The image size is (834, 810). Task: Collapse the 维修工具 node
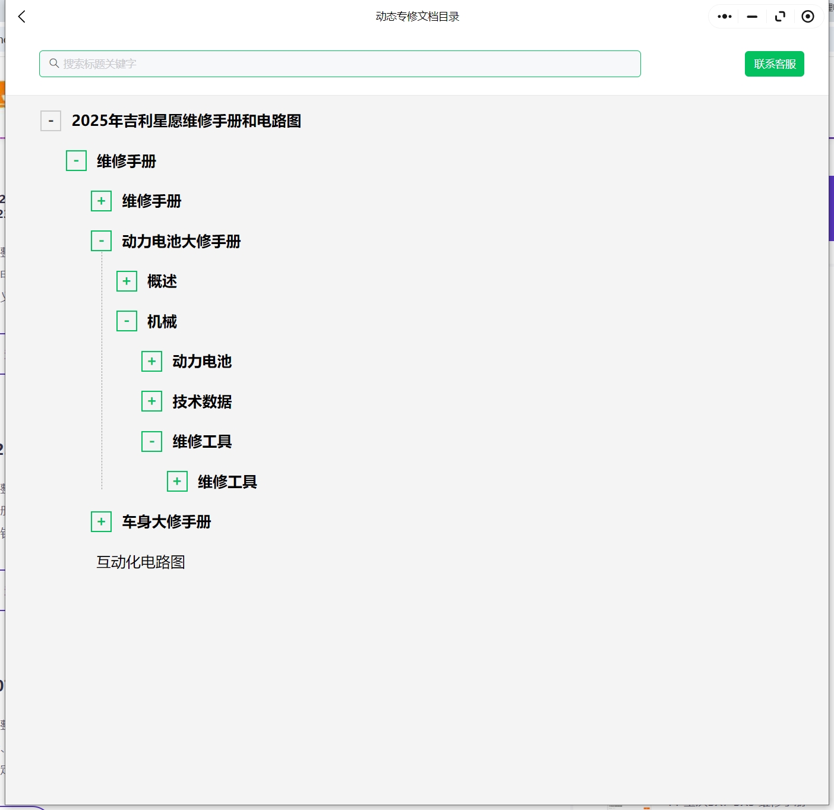151,441
